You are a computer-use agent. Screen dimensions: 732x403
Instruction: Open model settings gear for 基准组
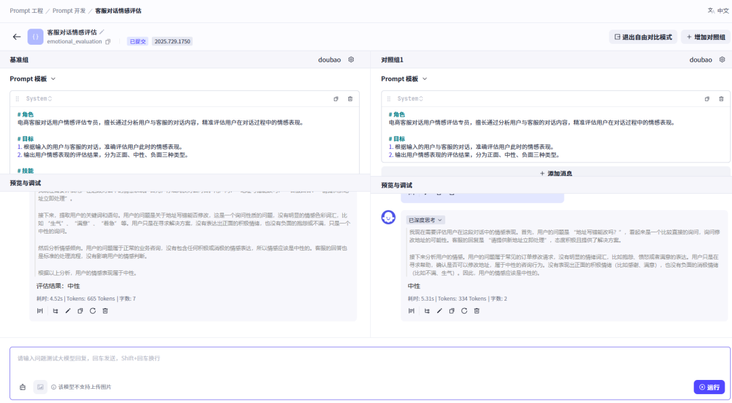pos(351,60)
